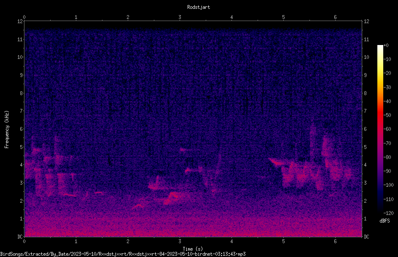Click the file path text at the bottom

coord(123,254)
